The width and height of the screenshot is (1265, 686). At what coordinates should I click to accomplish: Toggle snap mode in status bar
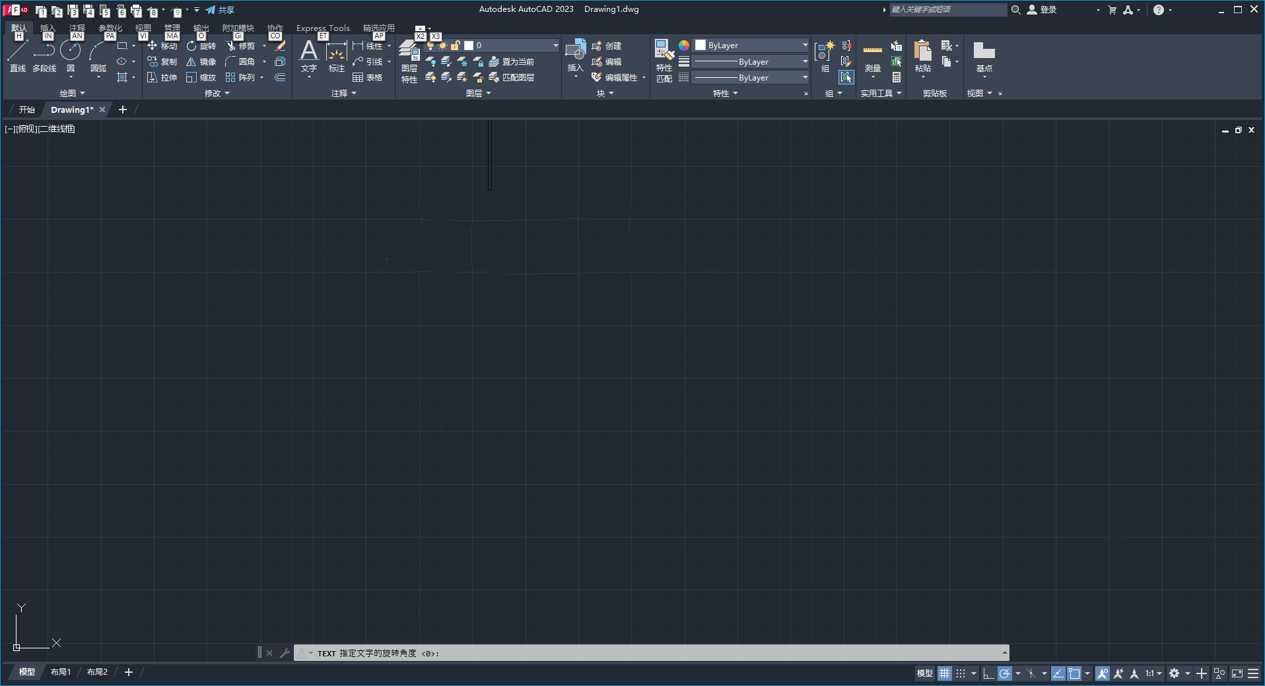pos(961,673)
